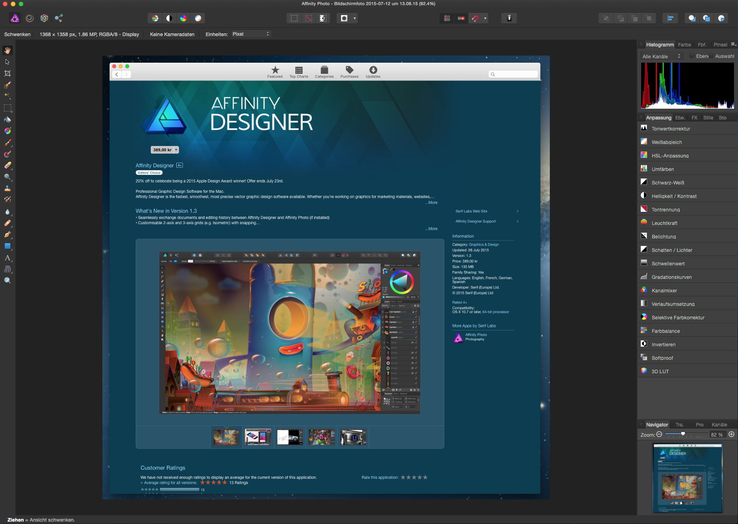The image size is (738, 524).
Task: Open the Assistant options icon
Action: 509,18
